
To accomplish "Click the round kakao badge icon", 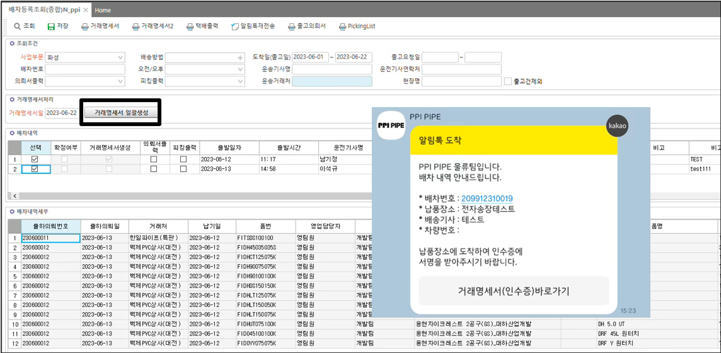I will point(618,125).
